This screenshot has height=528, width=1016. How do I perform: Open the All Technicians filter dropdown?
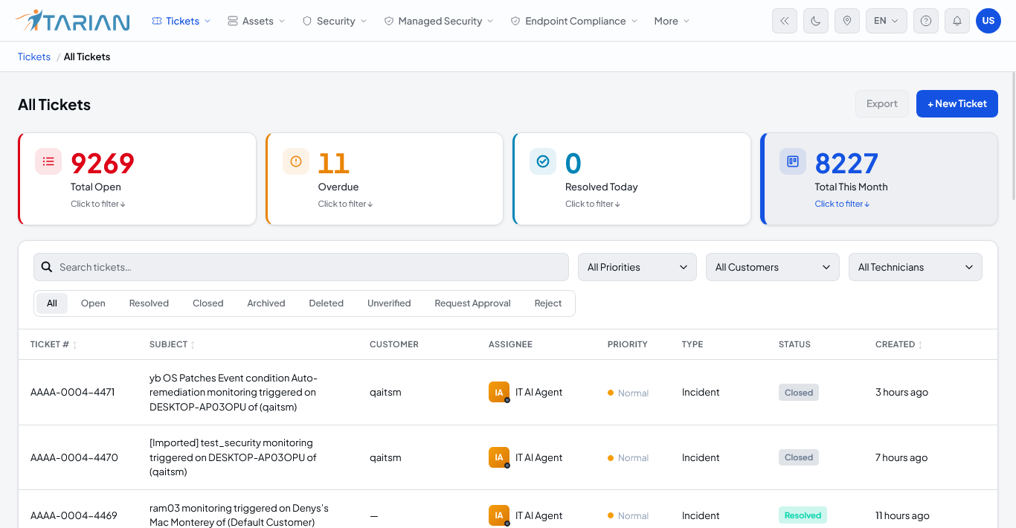pyautogui.click(x=916, y=267)
